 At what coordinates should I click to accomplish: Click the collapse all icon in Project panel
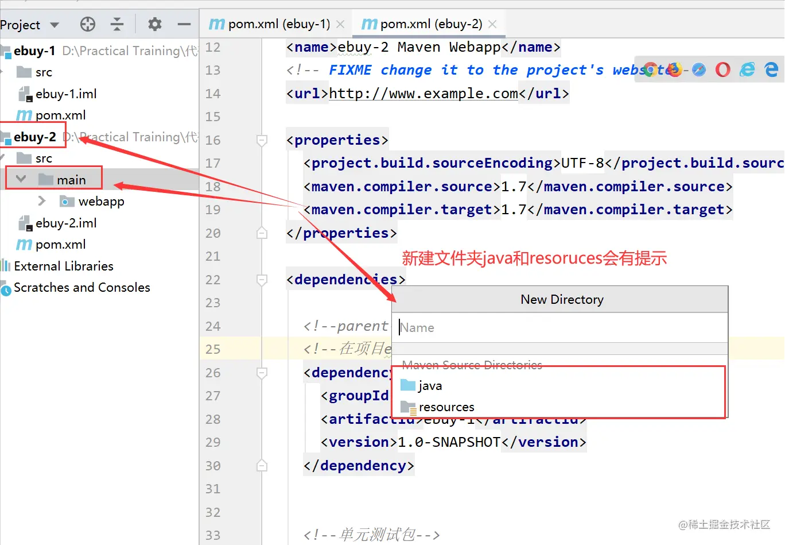coord(117,24)
